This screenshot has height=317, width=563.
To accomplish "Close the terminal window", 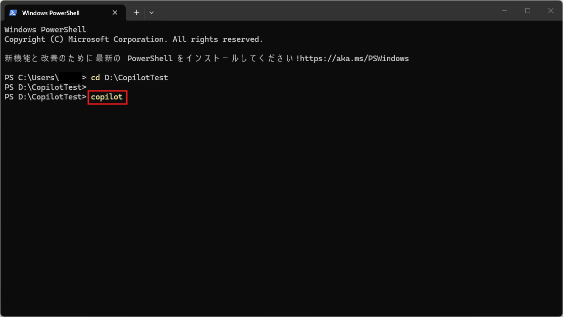I will [551, 11].
